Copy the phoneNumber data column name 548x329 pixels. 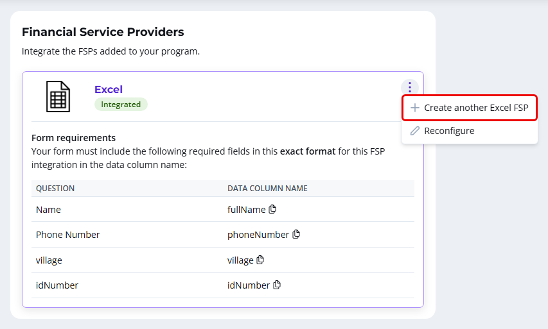[x=296, y=234]
